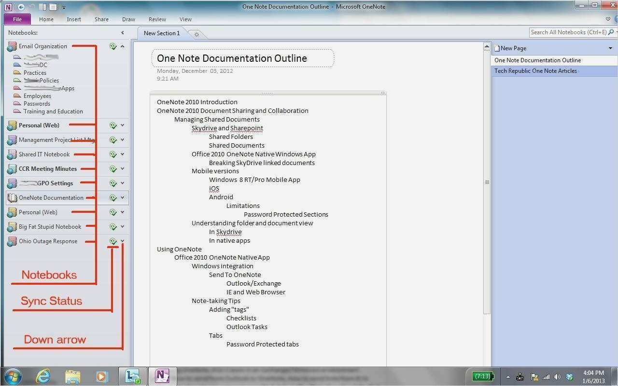Screen dimensions: 618x386
Task: Open the Training and Education section
Action: point(53,111)
